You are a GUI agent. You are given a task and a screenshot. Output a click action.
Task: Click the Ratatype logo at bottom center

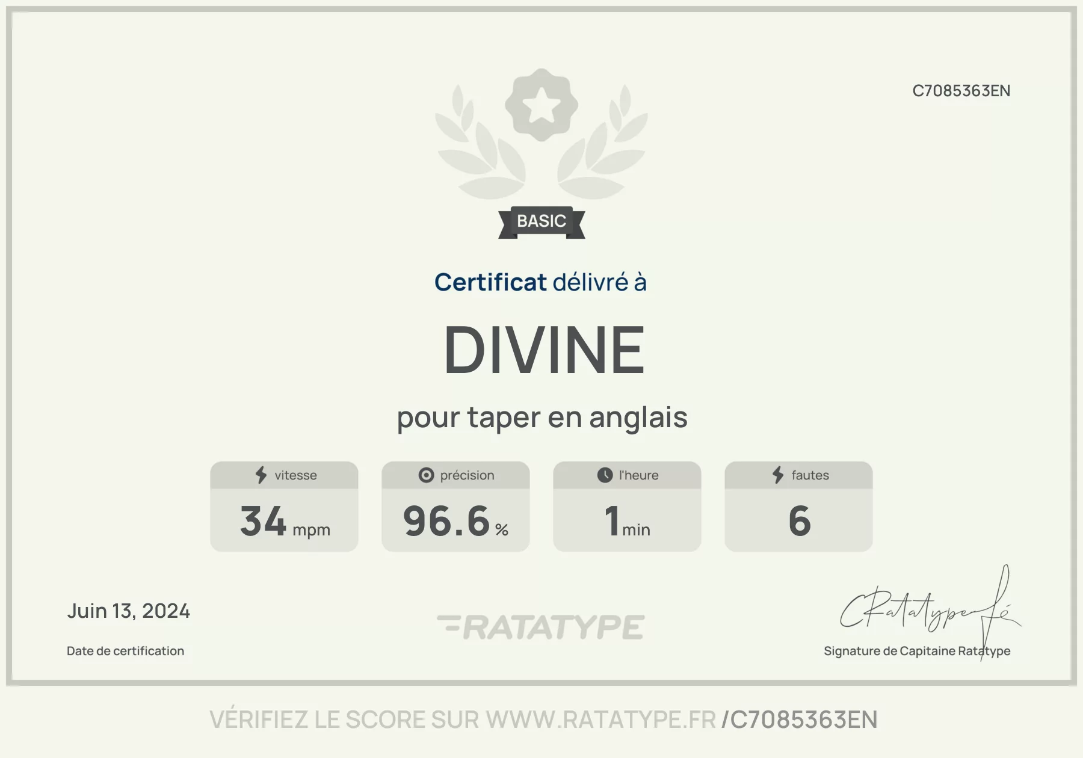click(540, 627)
